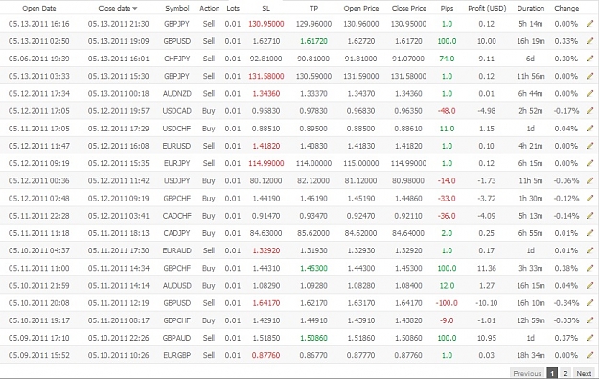Screen dimensions: 599x379
Task: Sort the table by Open Date header
Action: point(39,8)
